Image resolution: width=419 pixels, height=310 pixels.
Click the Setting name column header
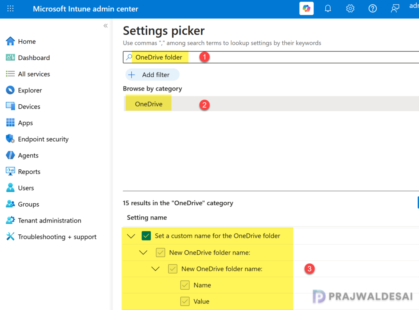[x=147, y=218]
